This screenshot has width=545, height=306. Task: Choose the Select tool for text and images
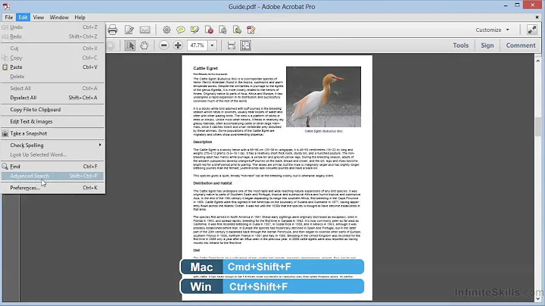[130, 45]
